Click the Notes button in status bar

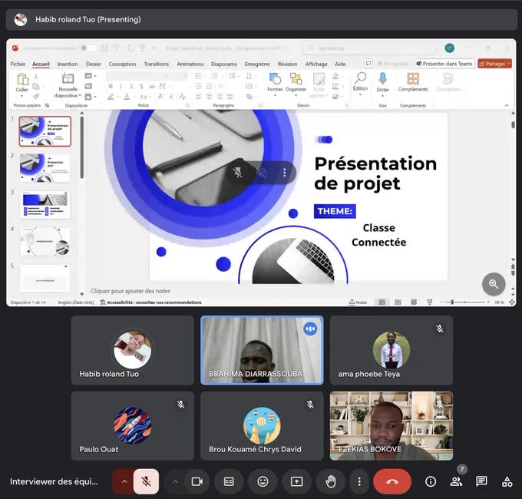coord(358,302)
